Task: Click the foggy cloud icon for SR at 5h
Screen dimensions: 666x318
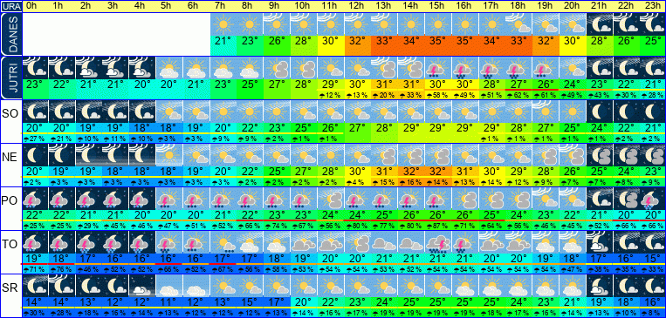Action: tap(169, 286)
